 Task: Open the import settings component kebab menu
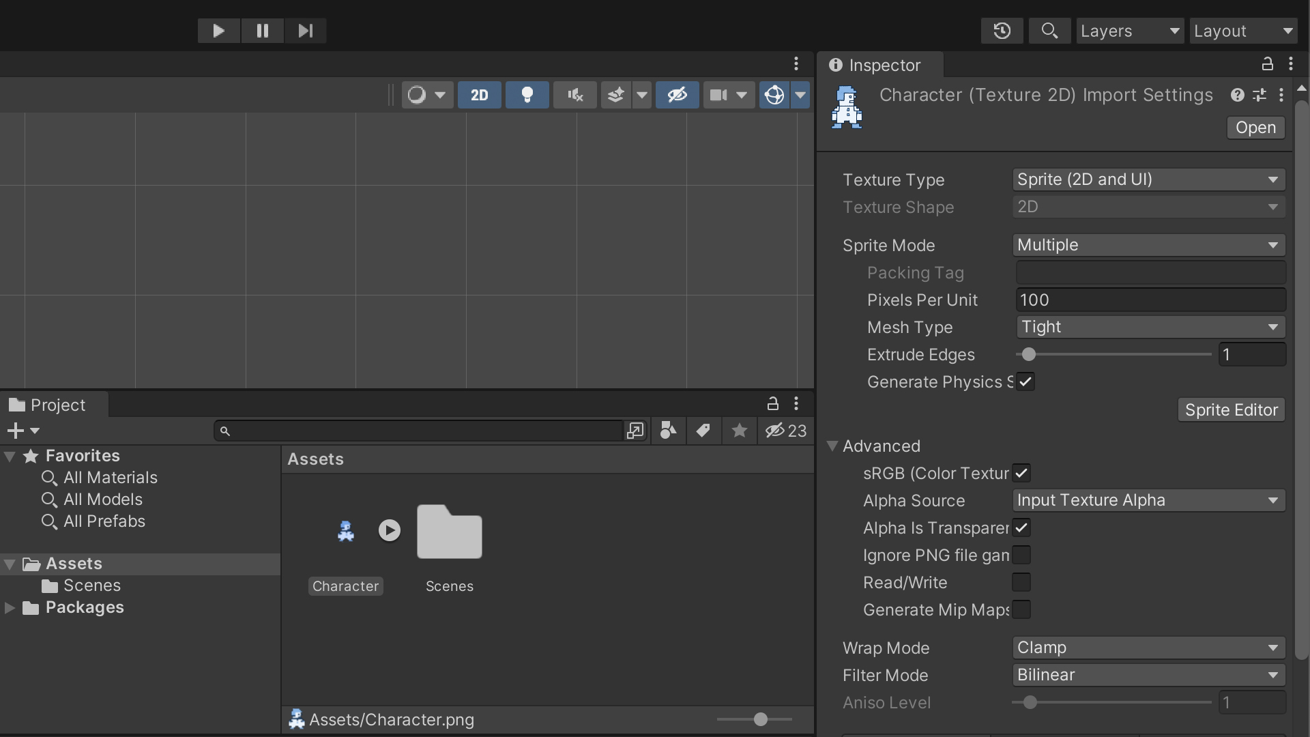pos(1281,95)
